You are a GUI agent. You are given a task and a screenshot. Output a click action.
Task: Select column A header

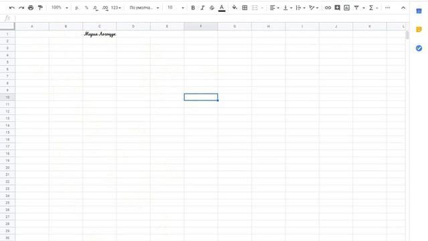click(32, 26)
